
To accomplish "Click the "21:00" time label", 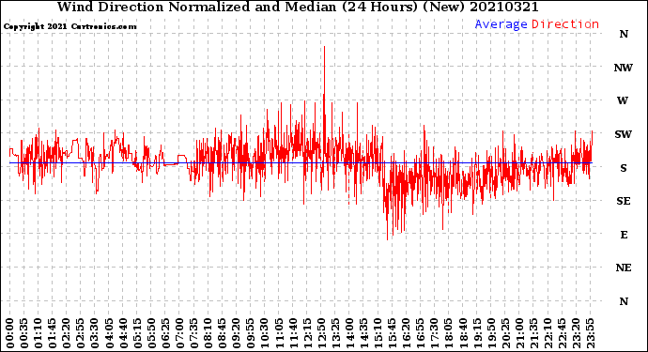I will pyautogui.click(x=520, y=333).
